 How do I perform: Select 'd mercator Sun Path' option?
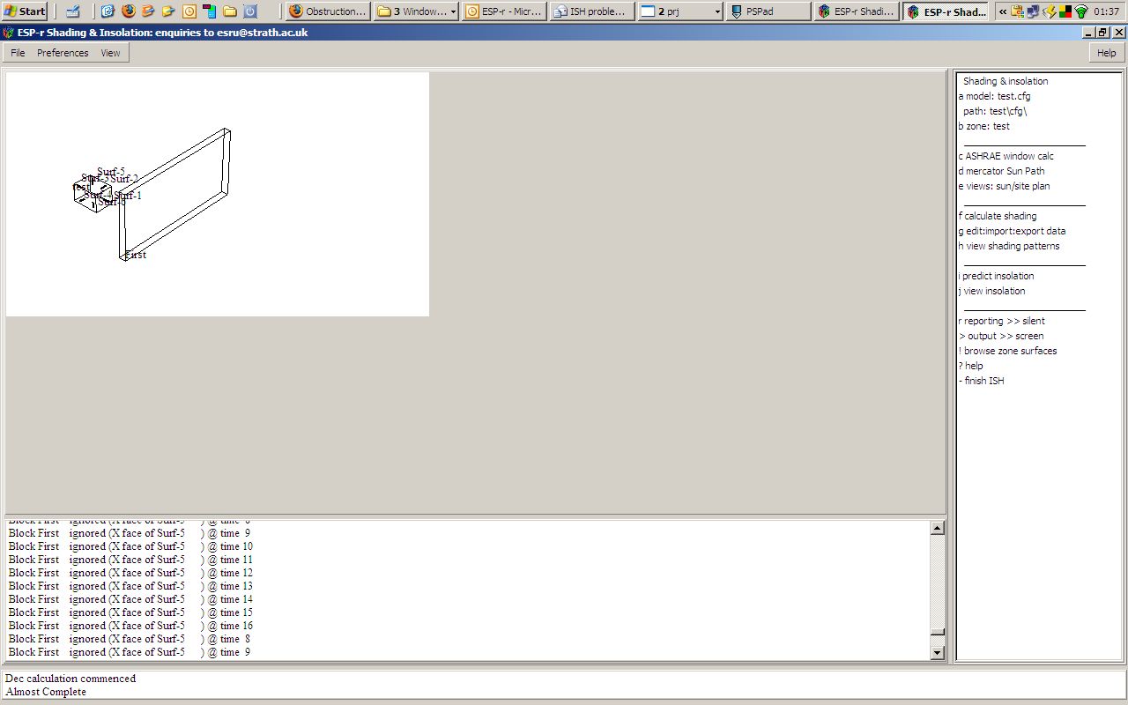click(x=1001, y=171)
